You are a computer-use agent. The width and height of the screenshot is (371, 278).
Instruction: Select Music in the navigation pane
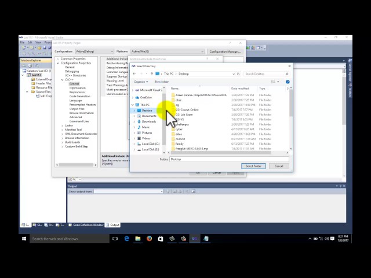pyautogui.click(x=146, y=127)
